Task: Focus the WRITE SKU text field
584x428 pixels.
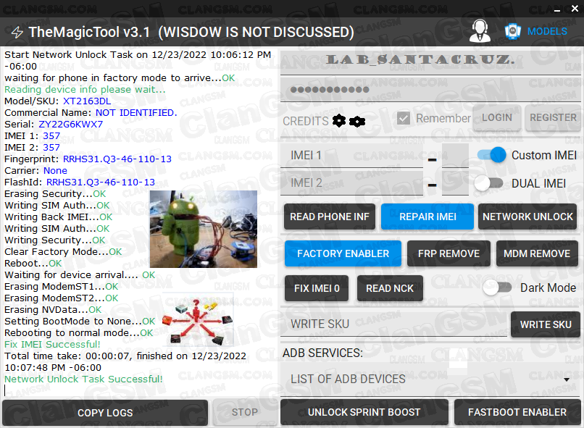Action: click(x=394, y=324)
